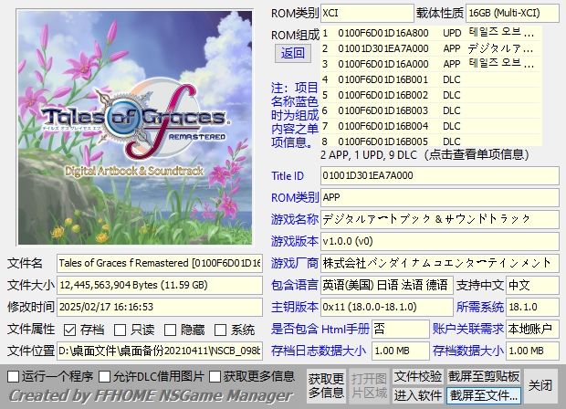The width and height of the screenshot is (566, 409).
Task: Toggle the 系统 file attribute checkbox
Action: [220, 330]
